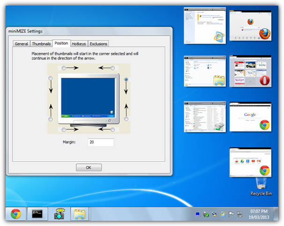Screen dimensions: 284x226
Task: Open Windows Explorer from taskbar
Action: pyautogui.click(x=80, y=214)
